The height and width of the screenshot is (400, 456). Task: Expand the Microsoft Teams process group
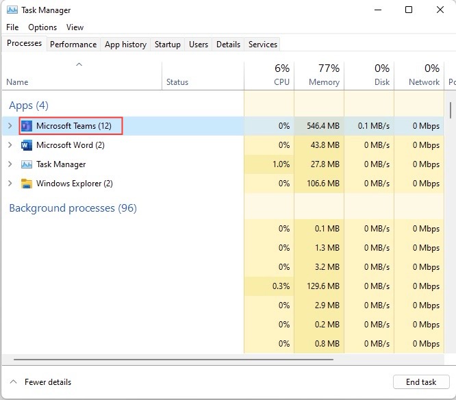[x=10, y=125]
